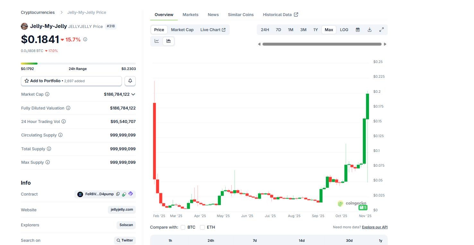Enable the ETH compare checkbox
This screenshot has width=474, height=245.
coord(202,227)
